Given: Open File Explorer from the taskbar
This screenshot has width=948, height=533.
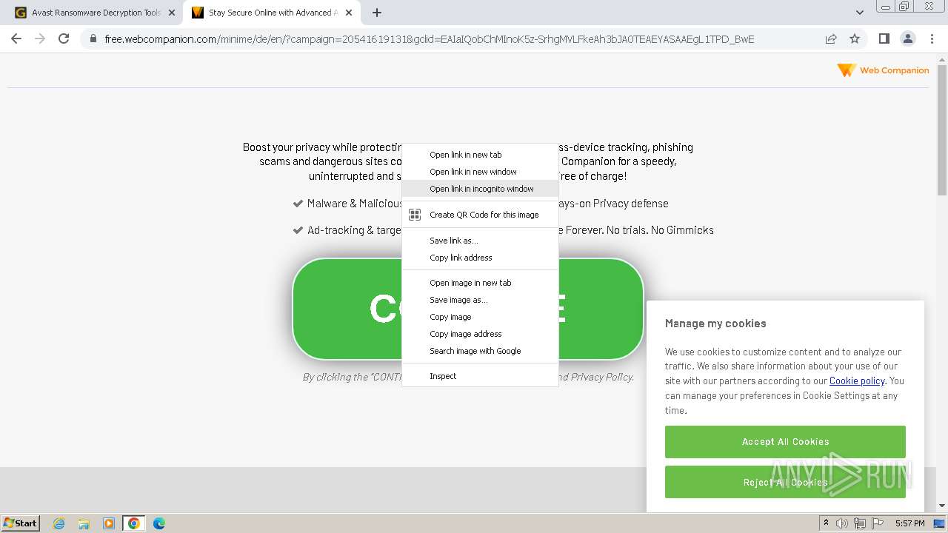Looking at the screenshot, I should pyautogui.click(x=84, y=523).
